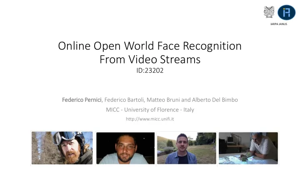Viewport: 300px width, 169px height.
Task: Click the bold author name 'Federico Pernici'
Action: (82, 100)
